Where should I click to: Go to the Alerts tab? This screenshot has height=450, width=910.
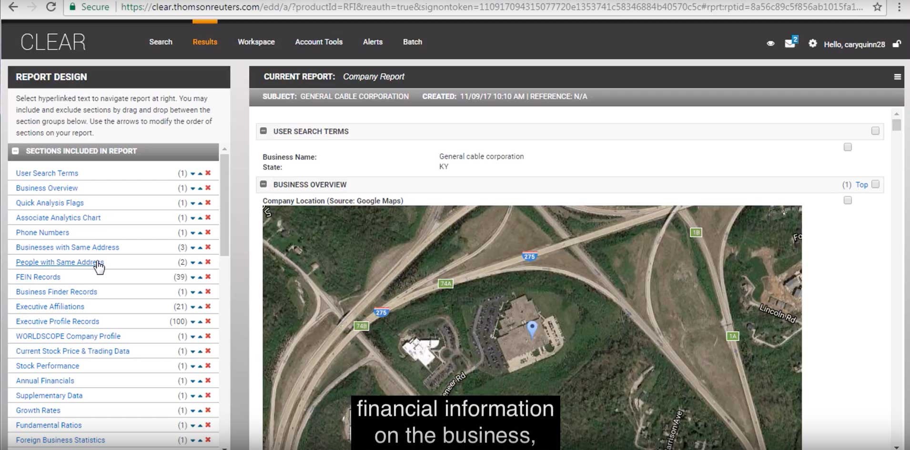pos(373,42)
